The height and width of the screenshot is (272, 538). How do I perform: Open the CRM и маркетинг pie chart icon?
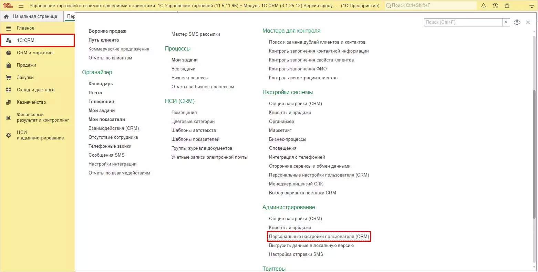(x=9, y=53)
